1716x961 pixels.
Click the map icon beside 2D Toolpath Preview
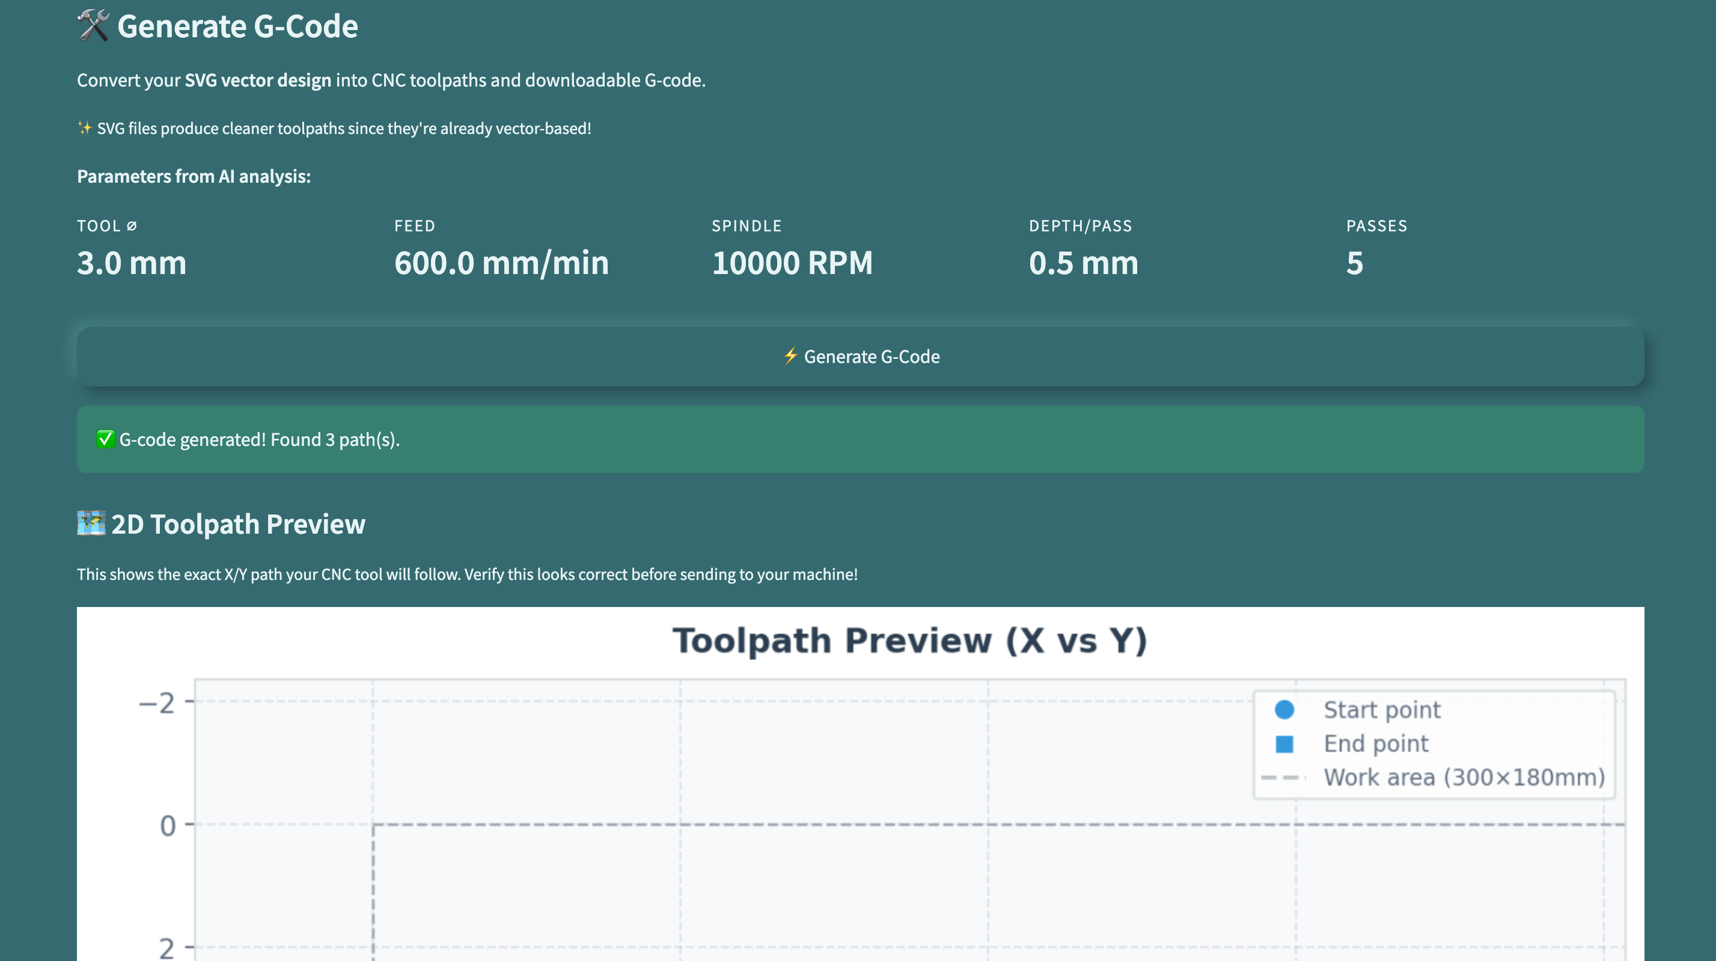click(91, 523)
